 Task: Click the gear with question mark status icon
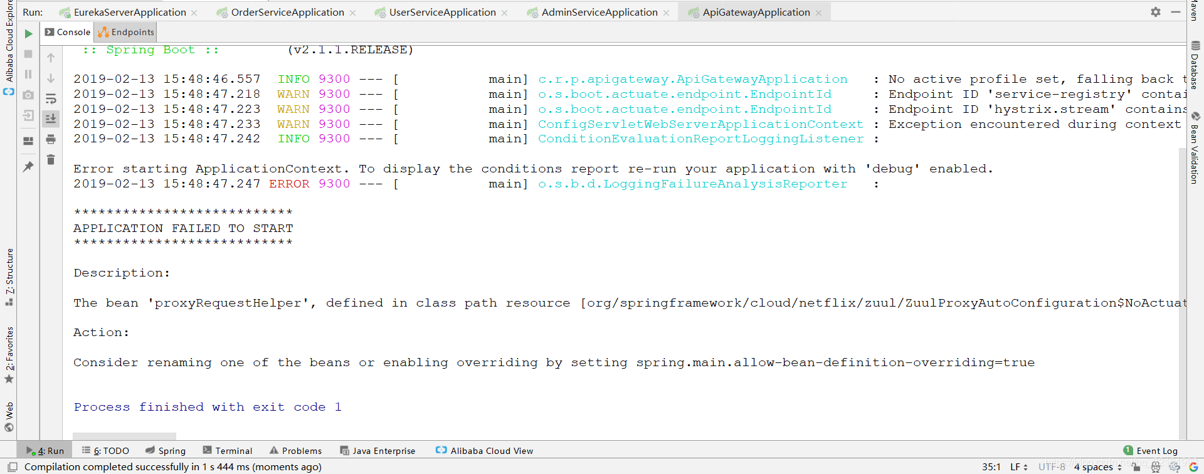click(1175, 466)
